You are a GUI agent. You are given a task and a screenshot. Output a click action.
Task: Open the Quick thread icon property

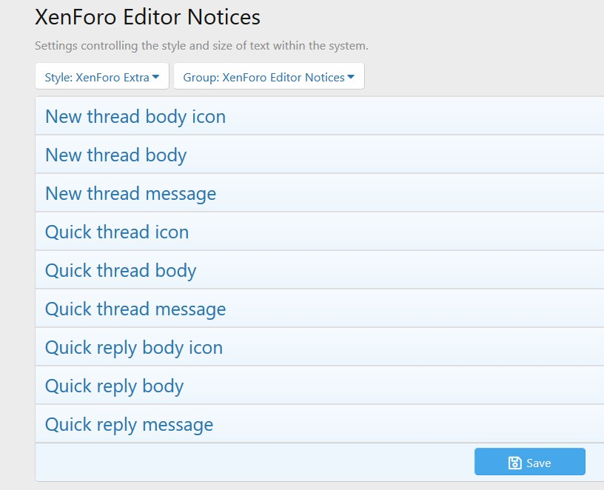point(117,232)
